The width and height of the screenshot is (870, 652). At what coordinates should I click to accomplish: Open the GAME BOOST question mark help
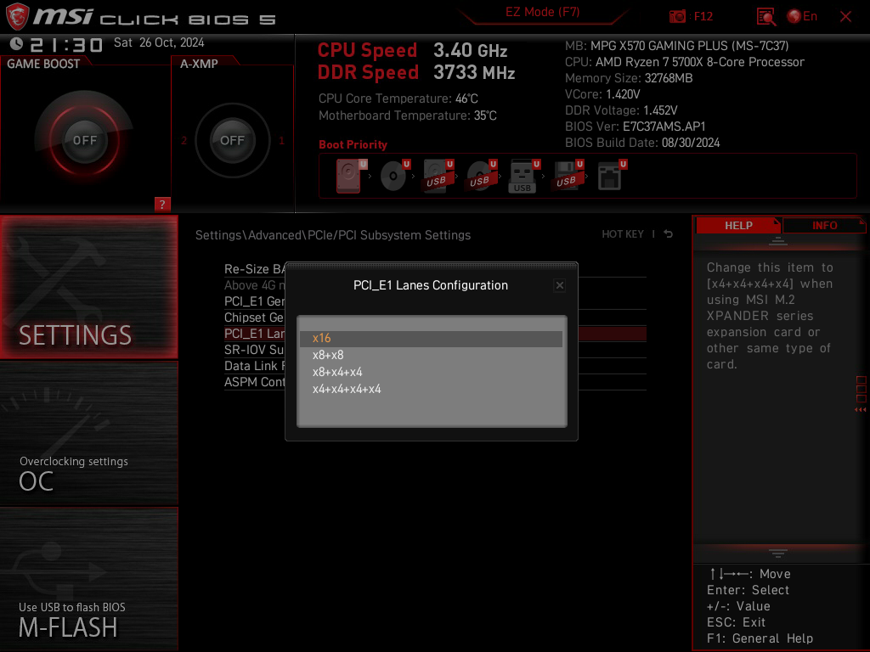tap(162, 204)
